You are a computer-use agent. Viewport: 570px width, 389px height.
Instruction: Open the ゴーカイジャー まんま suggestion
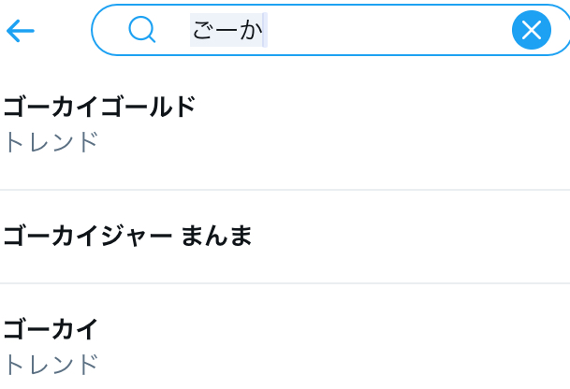pyautogui.click(x=127, y=236)
